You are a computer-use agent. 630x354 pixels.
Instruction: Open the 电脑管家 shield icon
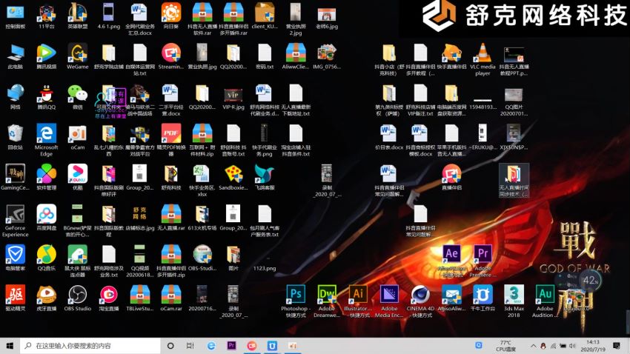click(16, 254)
